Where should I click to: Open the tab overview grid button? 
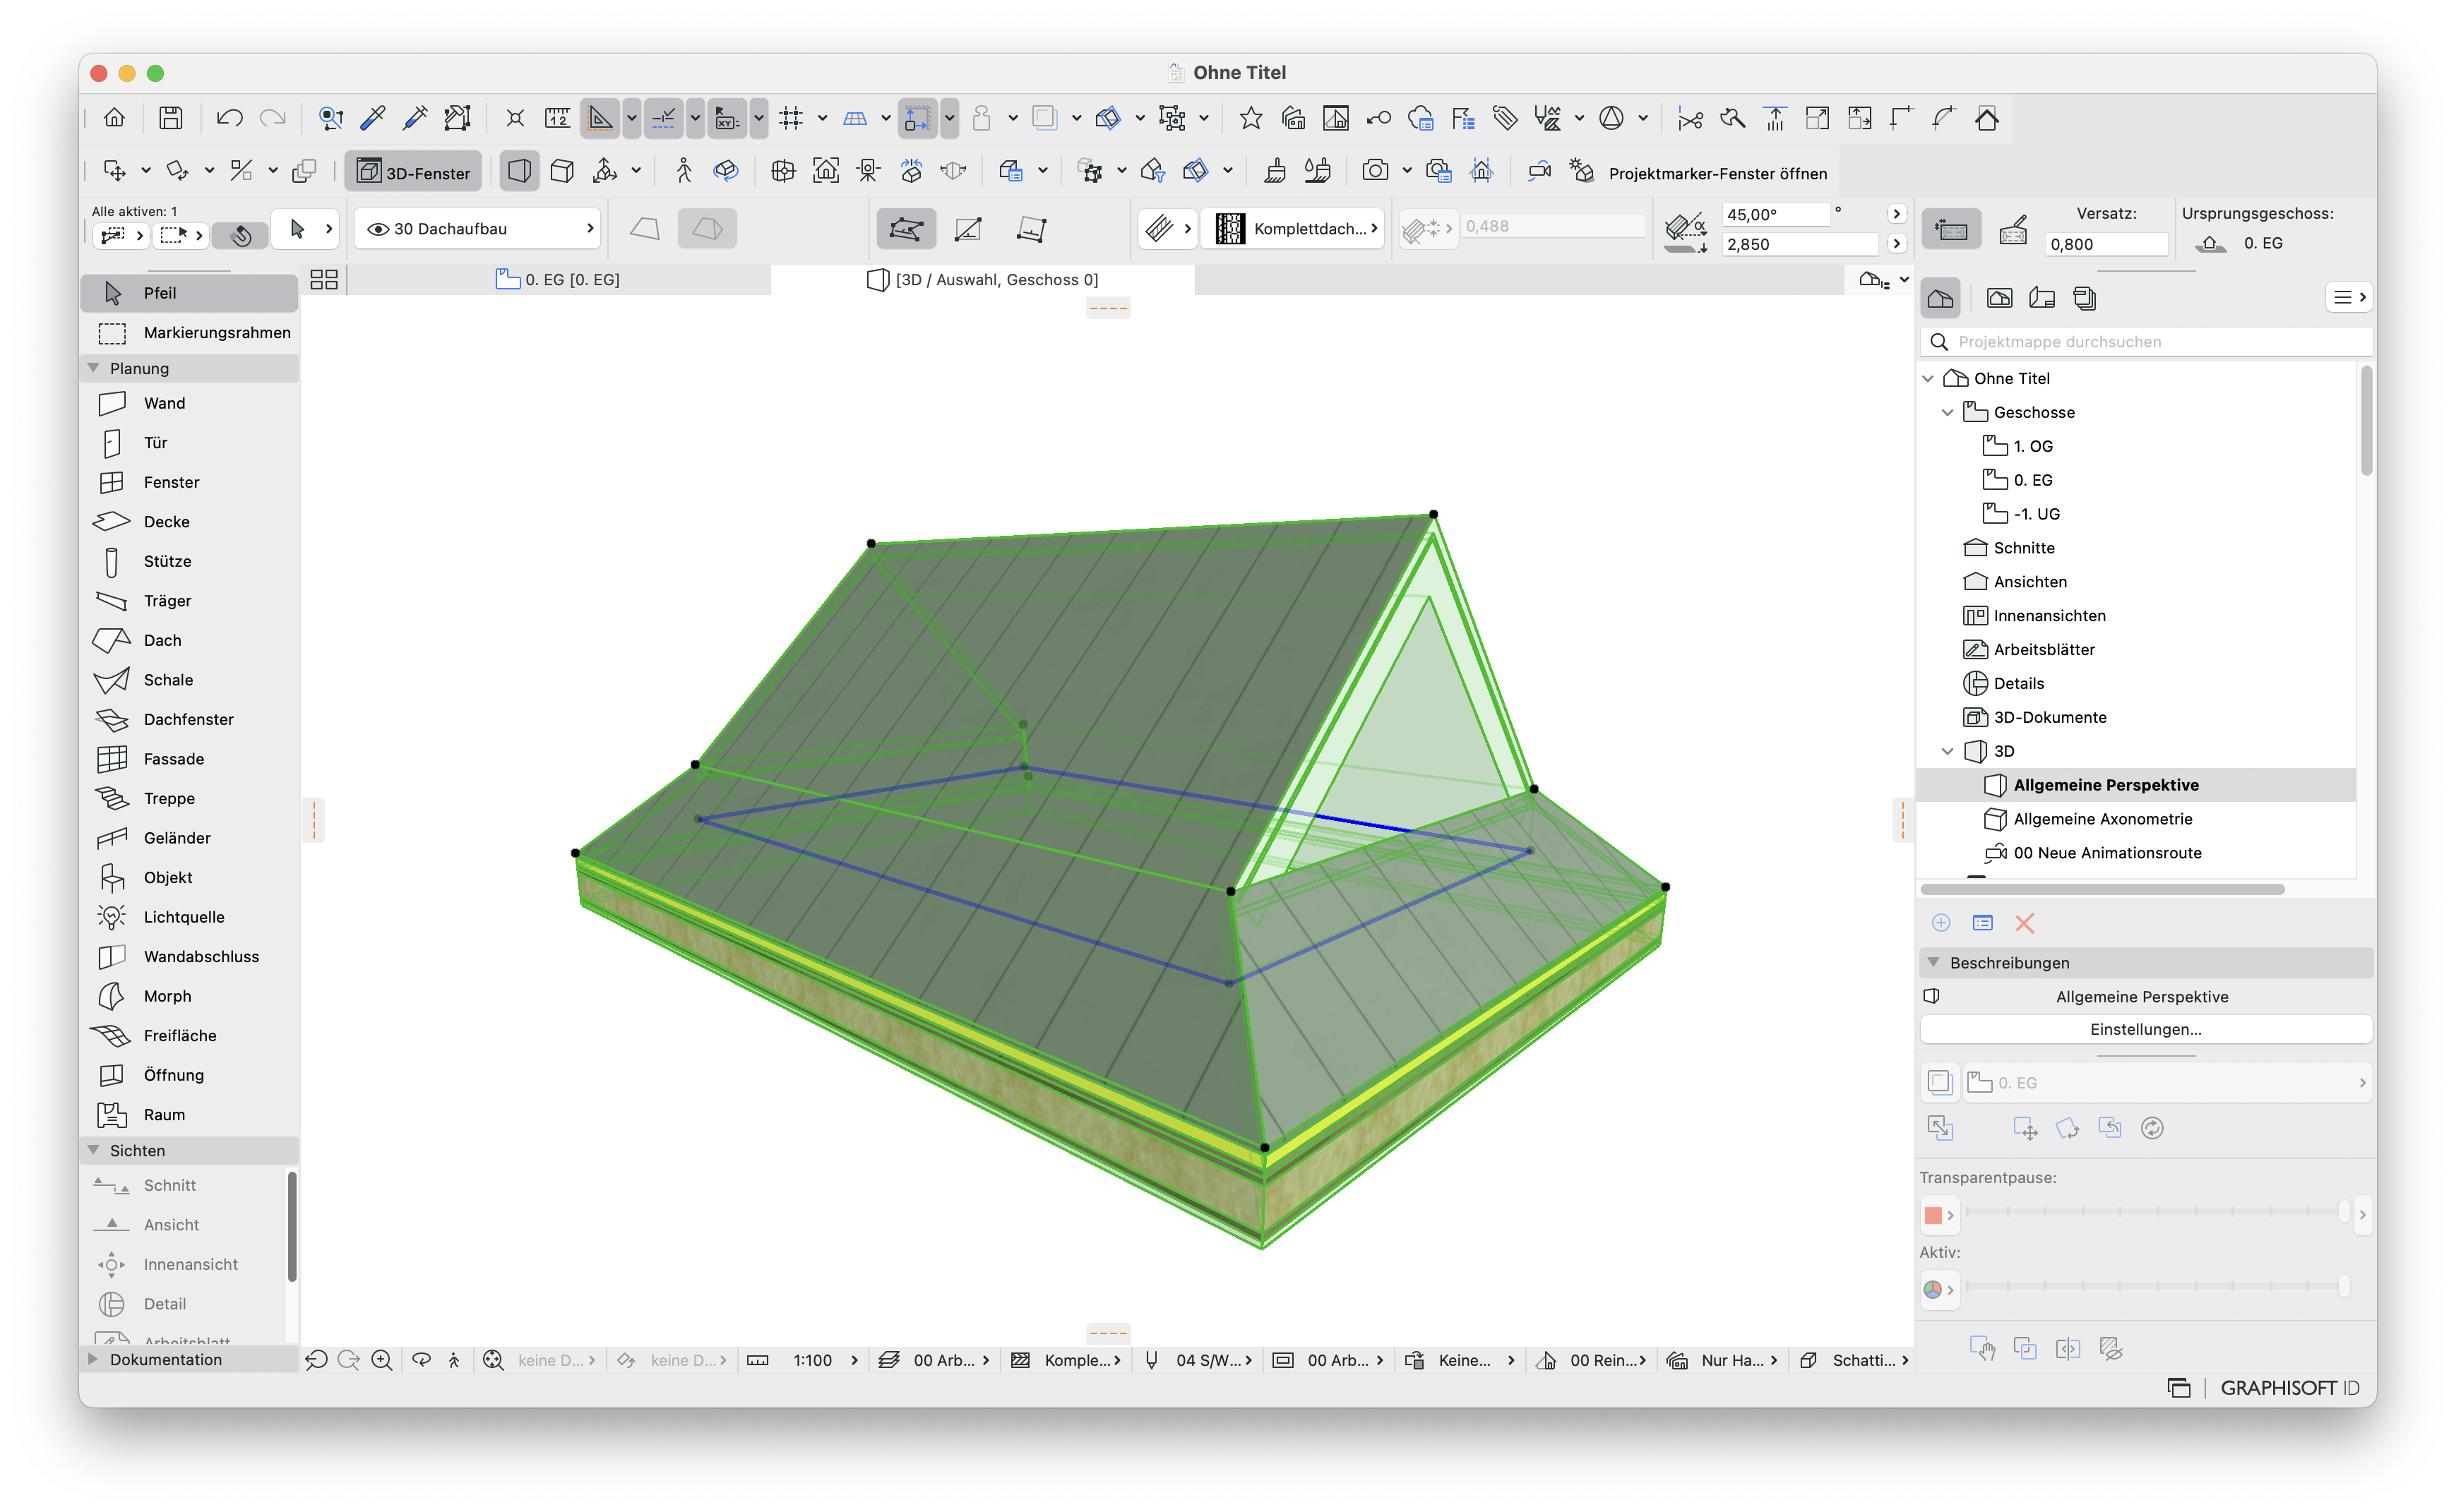click(x=323, y=279)
